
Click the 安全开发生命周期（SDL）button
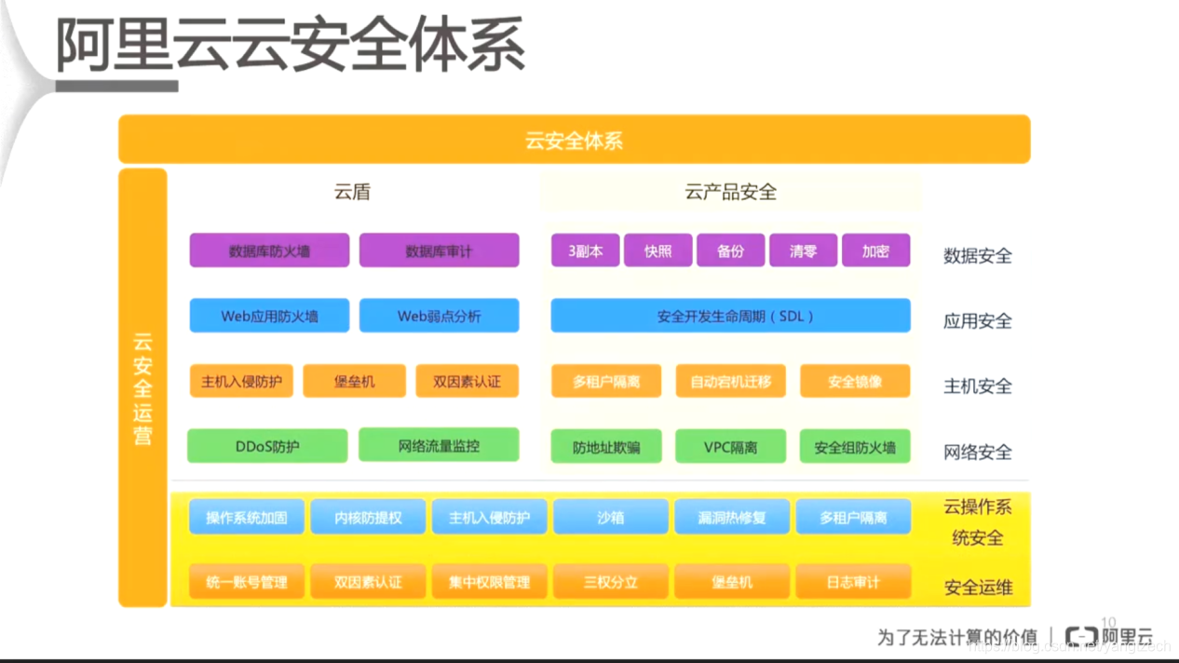(x=730, y=316)
